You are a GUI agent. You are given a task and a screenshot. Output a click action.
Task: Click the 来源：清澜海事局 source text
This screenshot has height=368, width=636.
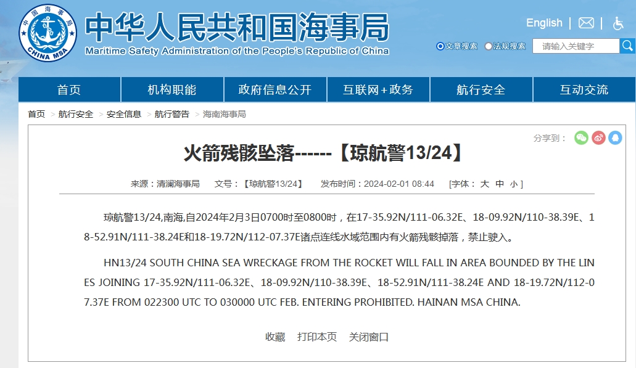click(x=165, y=184)
